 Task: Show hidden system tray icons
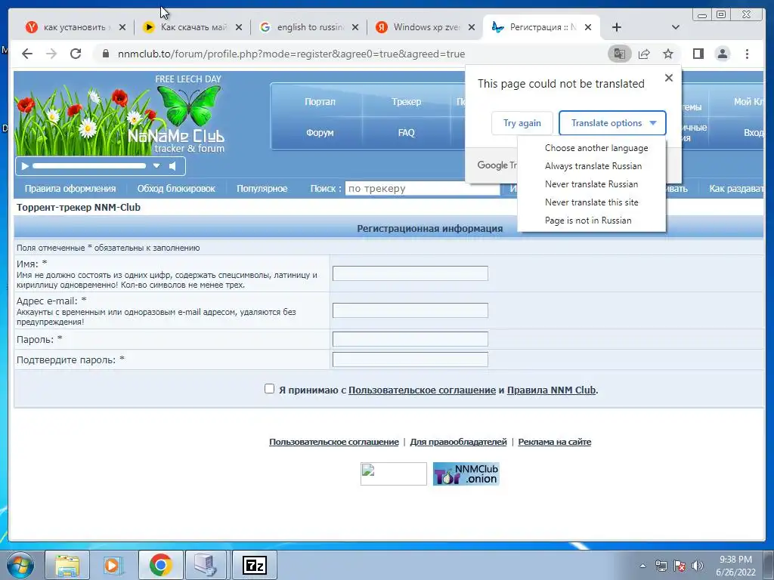point(642,566)
